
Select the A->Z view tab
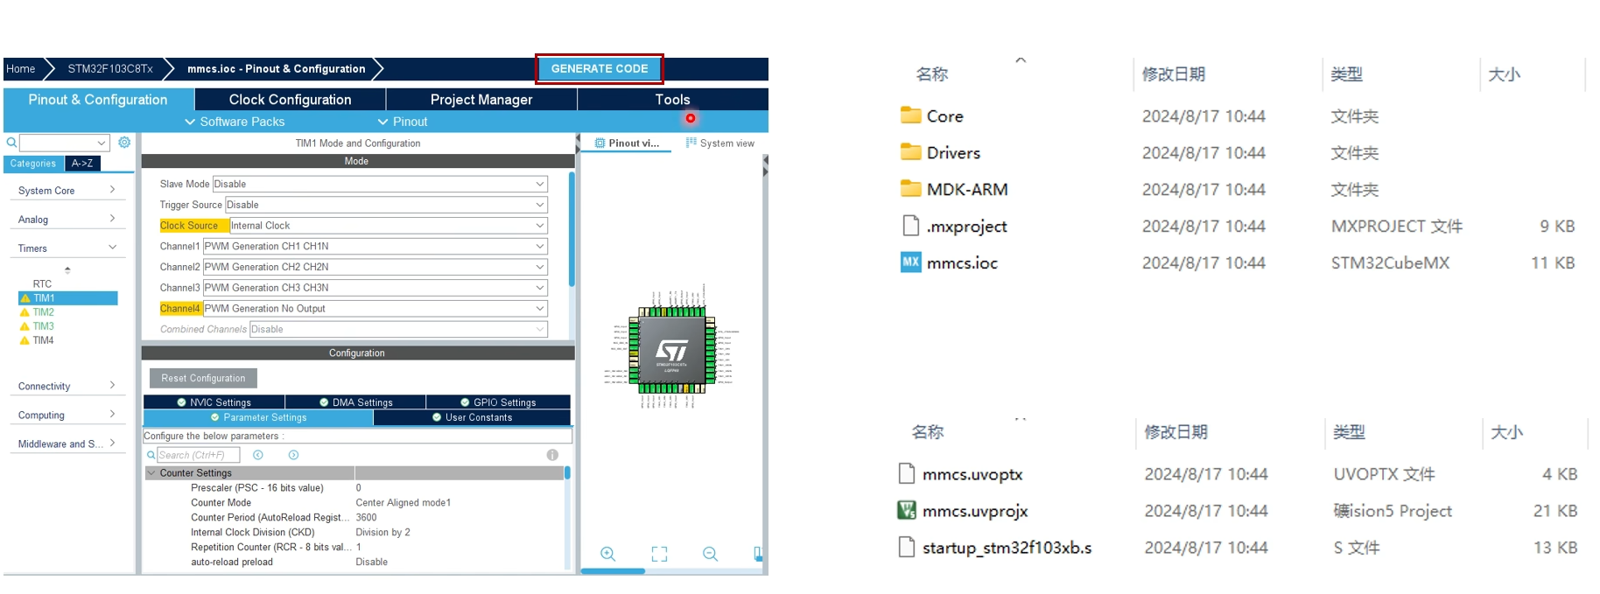(x=82, y=164)
